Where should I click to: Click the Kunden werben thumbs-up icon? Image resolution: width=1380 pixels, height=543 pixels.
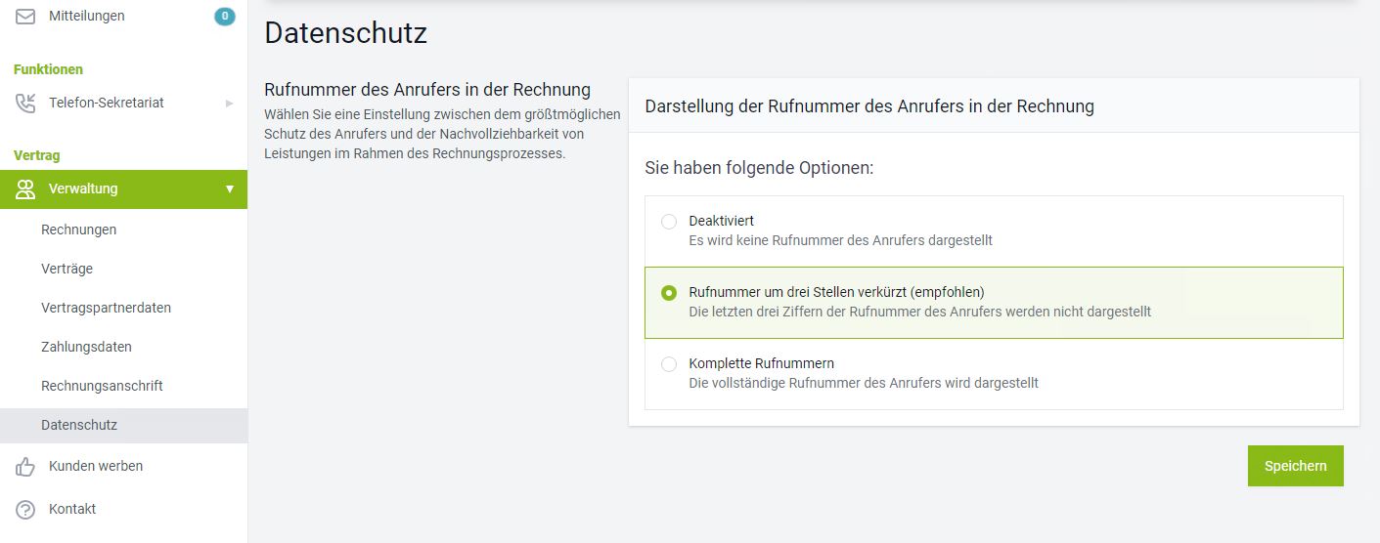point(25,467)
